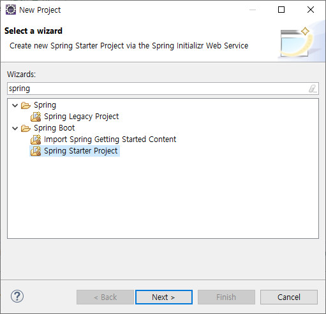Screen dimensions: 326x314
Task: Collapse the Spring category chevron
Action: click(15, 105)
